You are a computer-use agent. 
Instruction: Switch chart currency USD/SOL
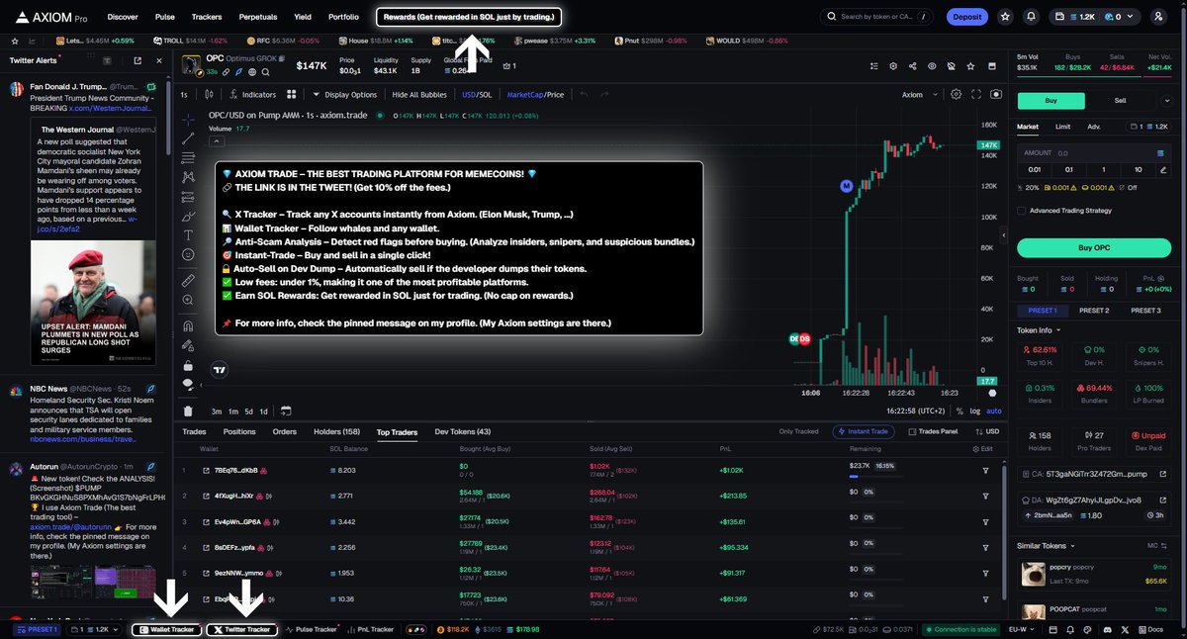click(477, 95)
